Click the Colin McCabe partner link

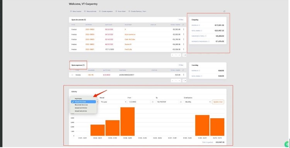[130, 39]
